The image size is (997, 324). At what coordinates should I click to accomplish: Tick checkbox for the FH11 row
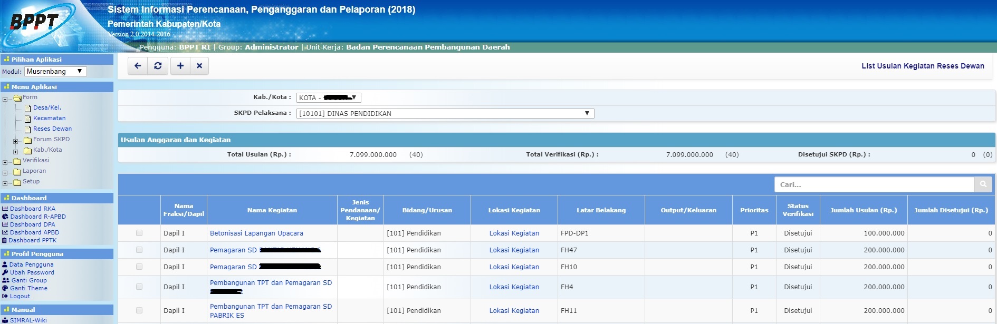click(139, 310)
